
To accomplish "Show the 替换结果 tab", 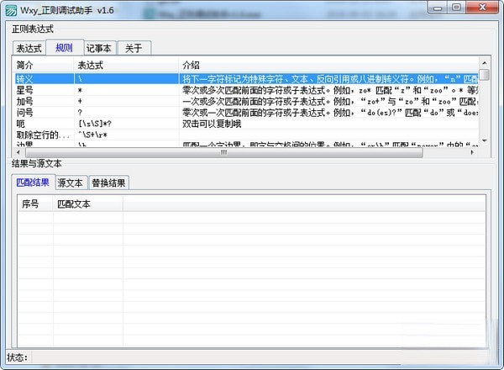I will point(108,183).
